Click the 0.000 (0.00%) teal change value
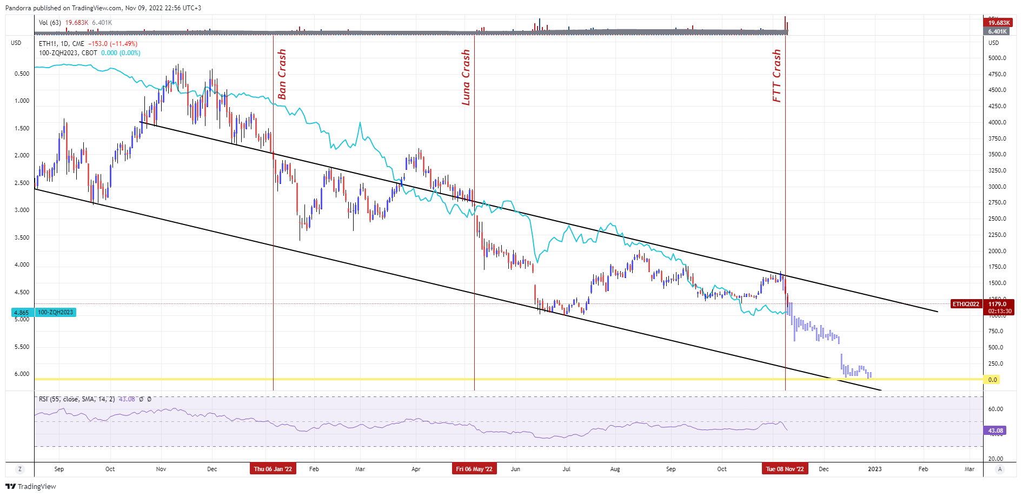The image size is (1022, 496). tap(121, 53)
